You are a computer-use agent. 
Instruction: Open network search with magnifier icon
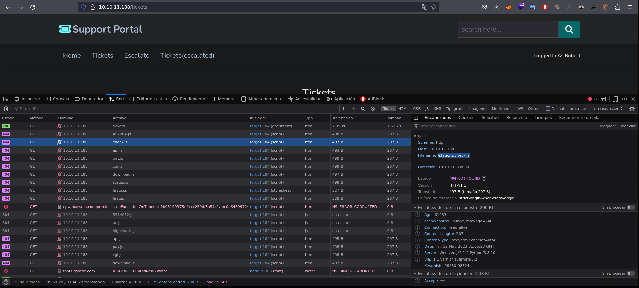[x=363, y=109]
